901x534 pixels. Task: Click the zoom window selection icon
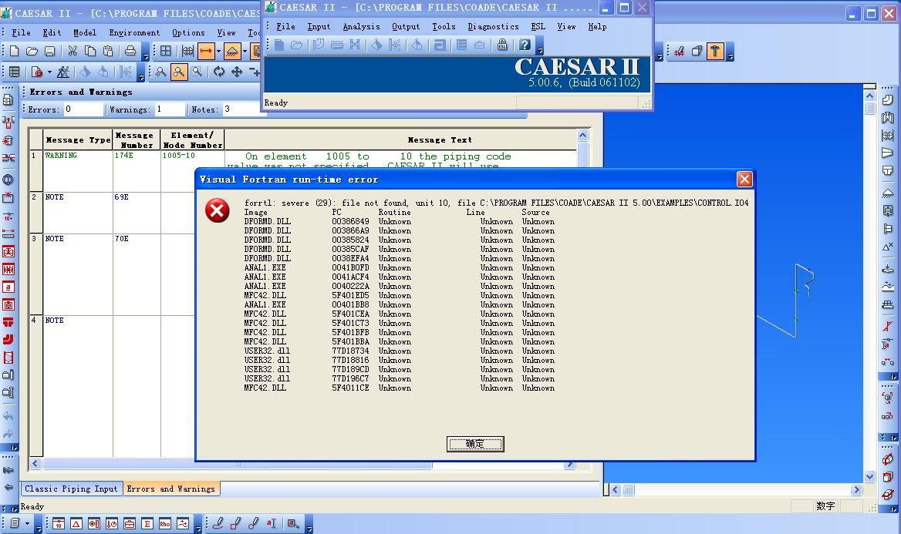tap(197, 72)
